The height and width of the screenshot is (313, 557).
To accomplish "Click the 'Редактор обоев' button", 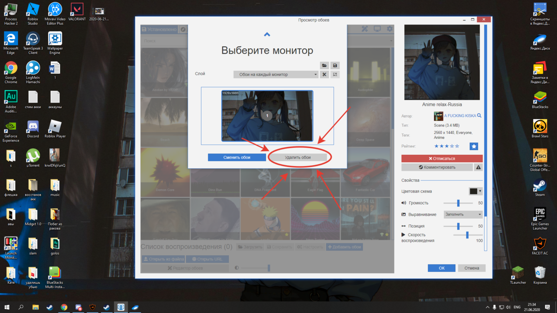I will [185, 268].
